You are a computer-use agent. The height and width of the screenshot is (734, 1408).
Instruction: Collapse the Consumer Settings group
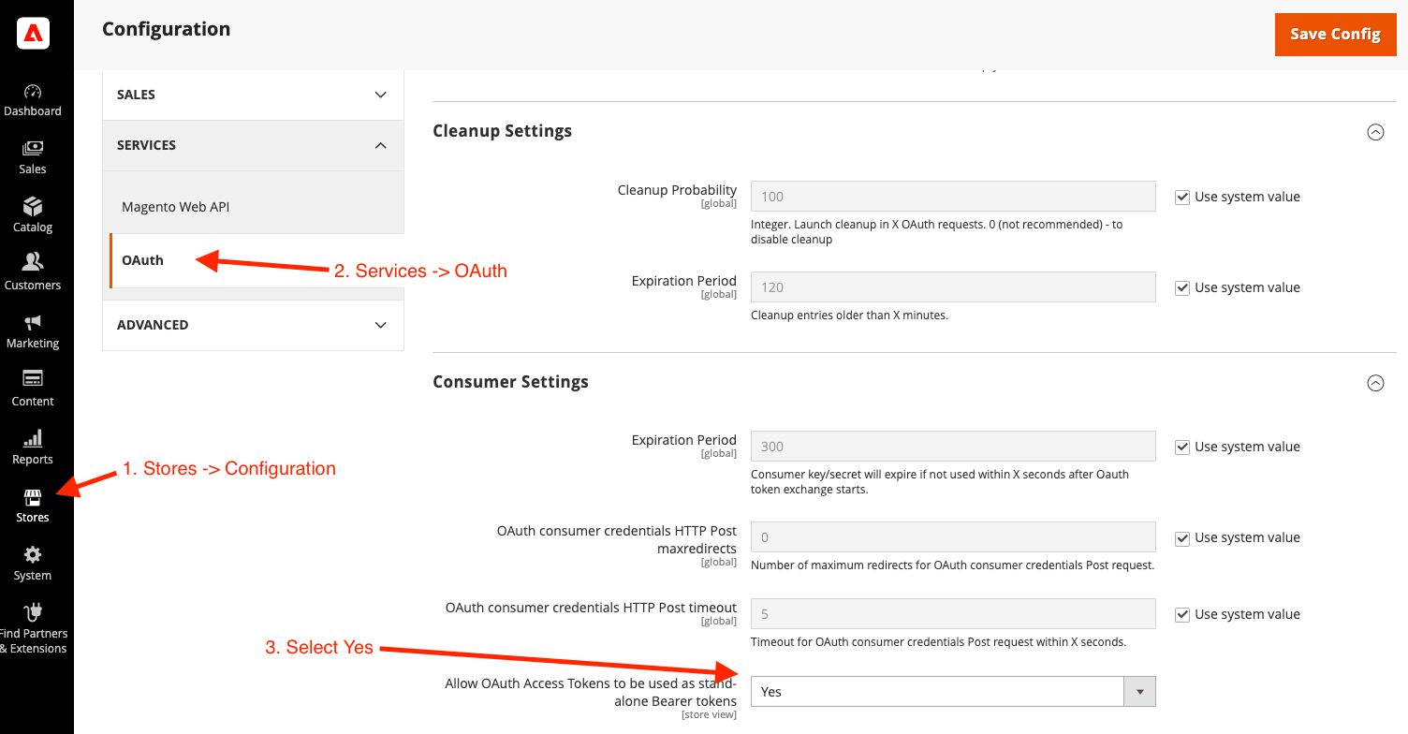[x=1375, y=383]
